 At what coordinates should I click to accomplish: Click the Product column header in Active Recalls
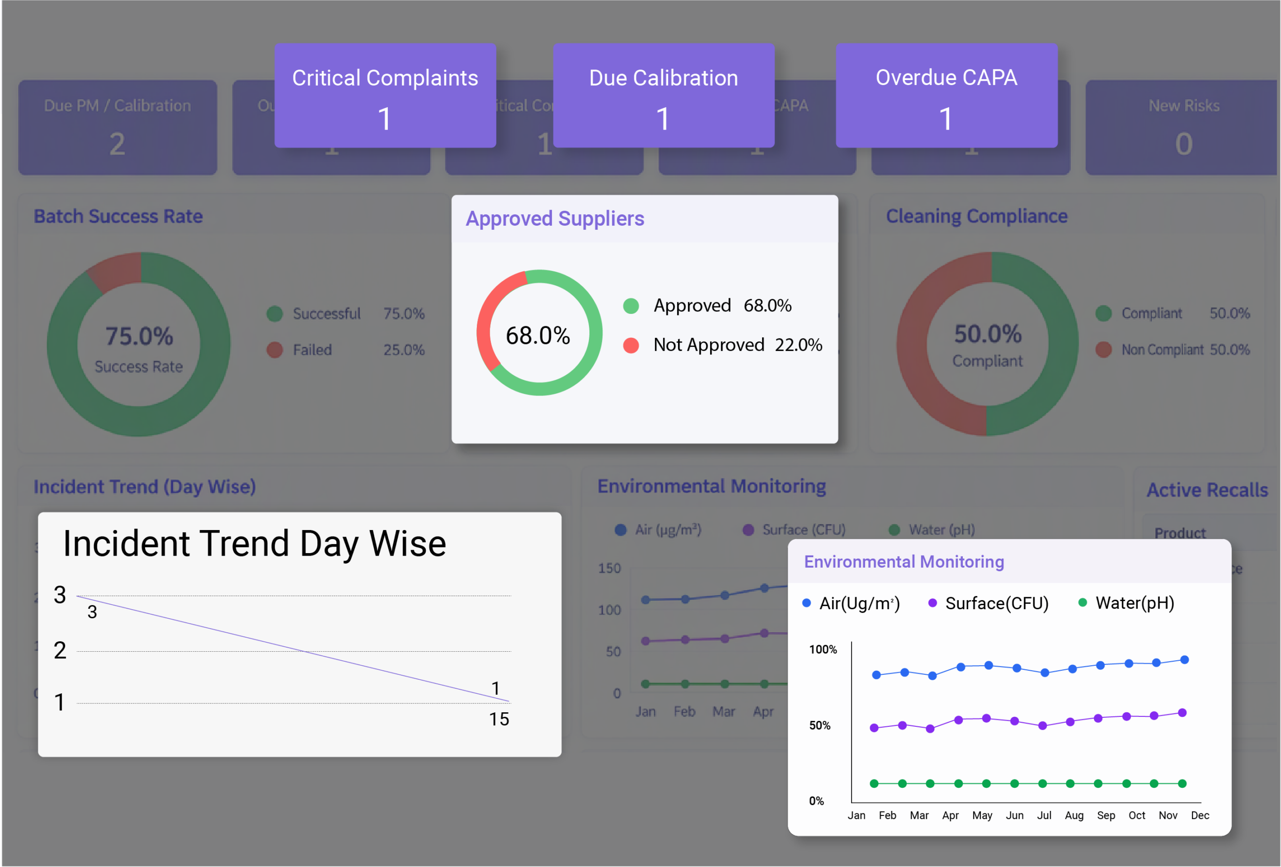[x=1180, y=533]
